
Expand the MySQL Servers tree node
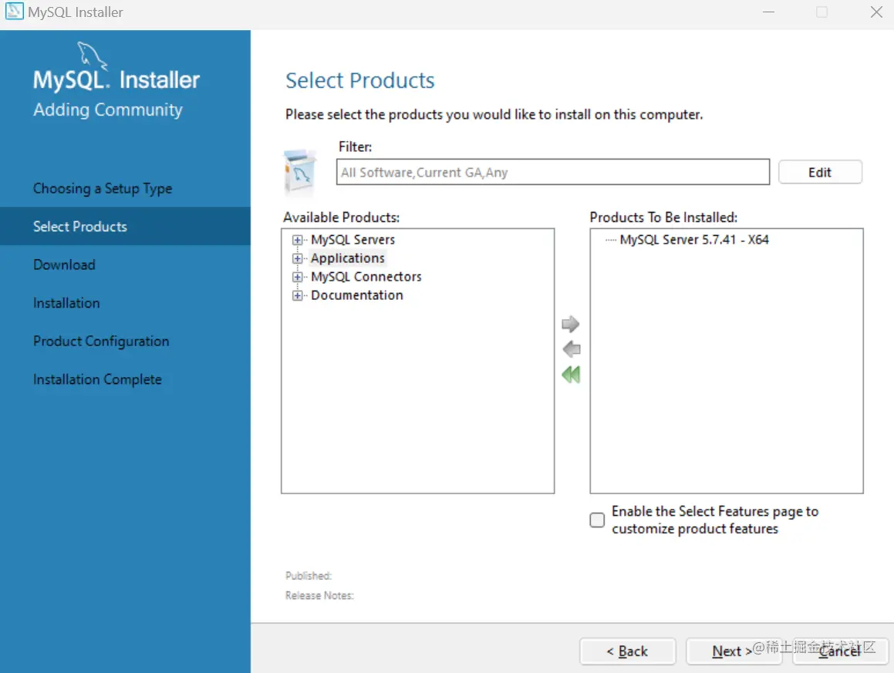(x=297, y=240)
